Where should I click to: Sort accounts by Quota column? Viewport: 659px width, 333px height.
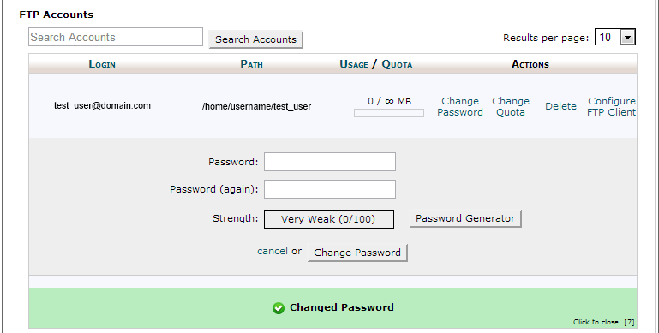[397, 64]
